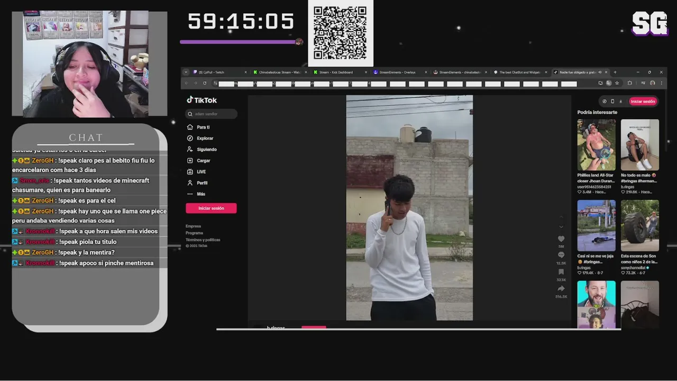Screen dimensions: 677x381
Task: Open the No todo es malo thumbnail
Action: pyautogui.click(x=640, y=144)
